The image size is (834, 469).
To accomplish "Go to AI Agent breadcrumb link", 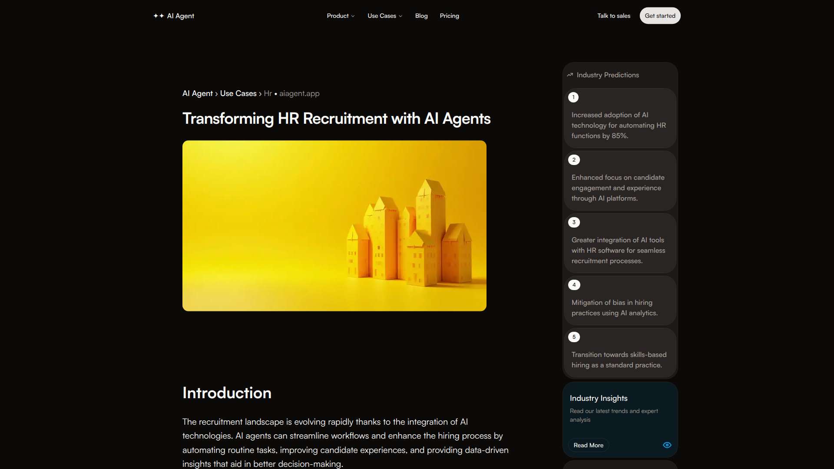I will pos(197,93).
